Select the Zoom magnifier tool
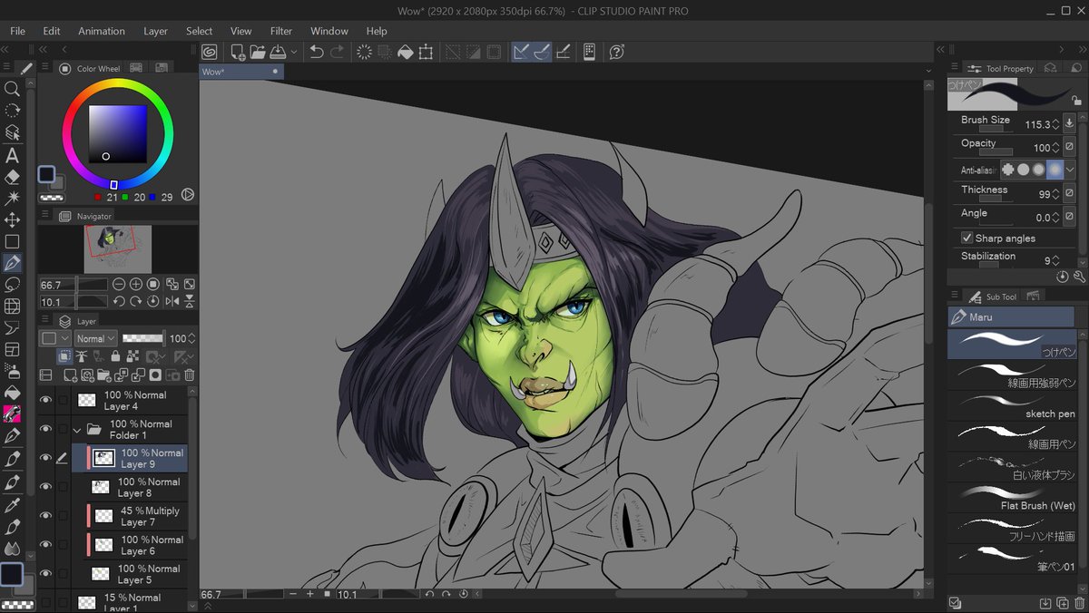Viewport: 1089px width, 613px height. click(x=12, y=89)
